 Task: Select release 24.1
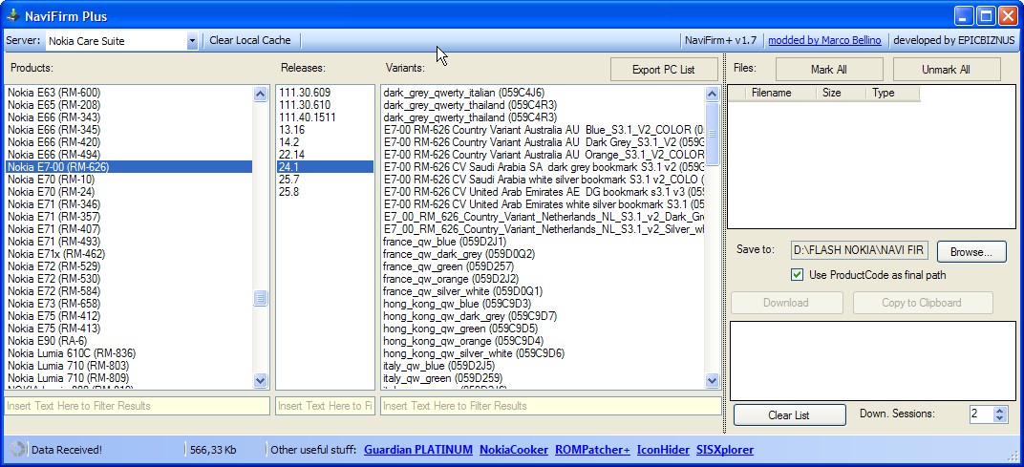[x=325, y=167]
